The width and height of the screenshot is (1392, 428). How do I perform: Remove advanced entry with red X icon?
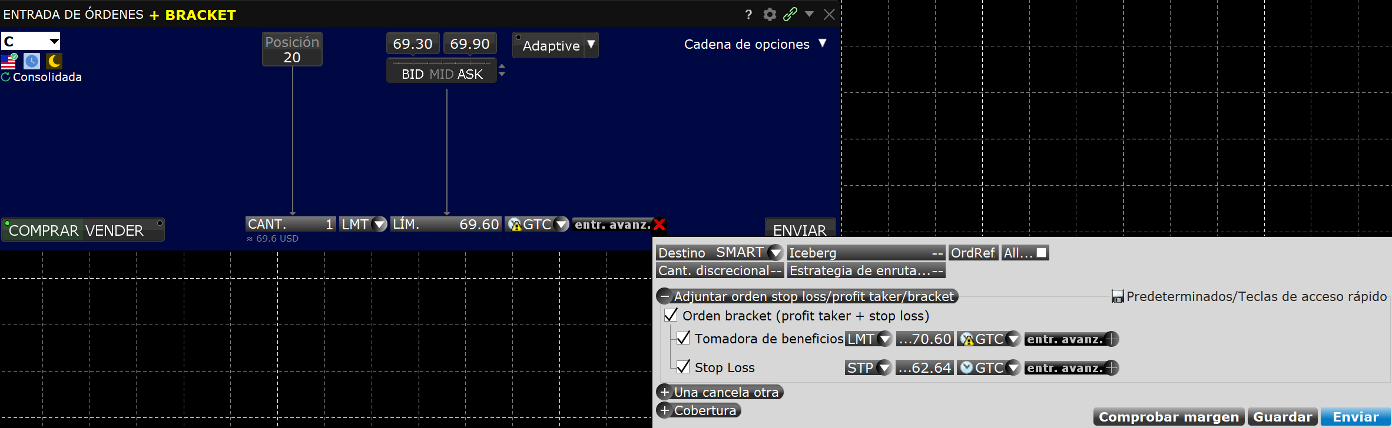coord(659,225)
